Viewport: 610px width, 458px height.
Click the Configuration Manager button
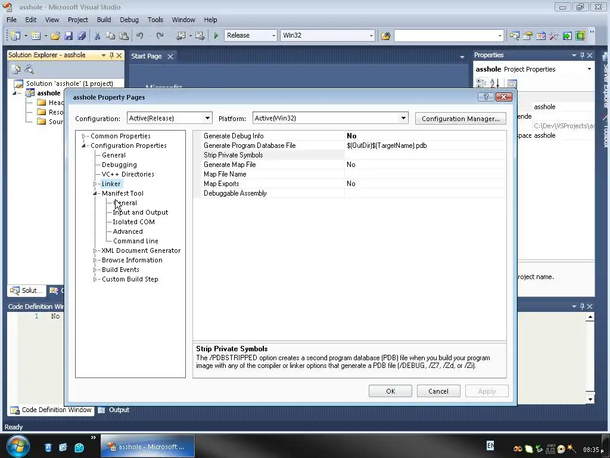pyautogui.click(x=460, y=119)
